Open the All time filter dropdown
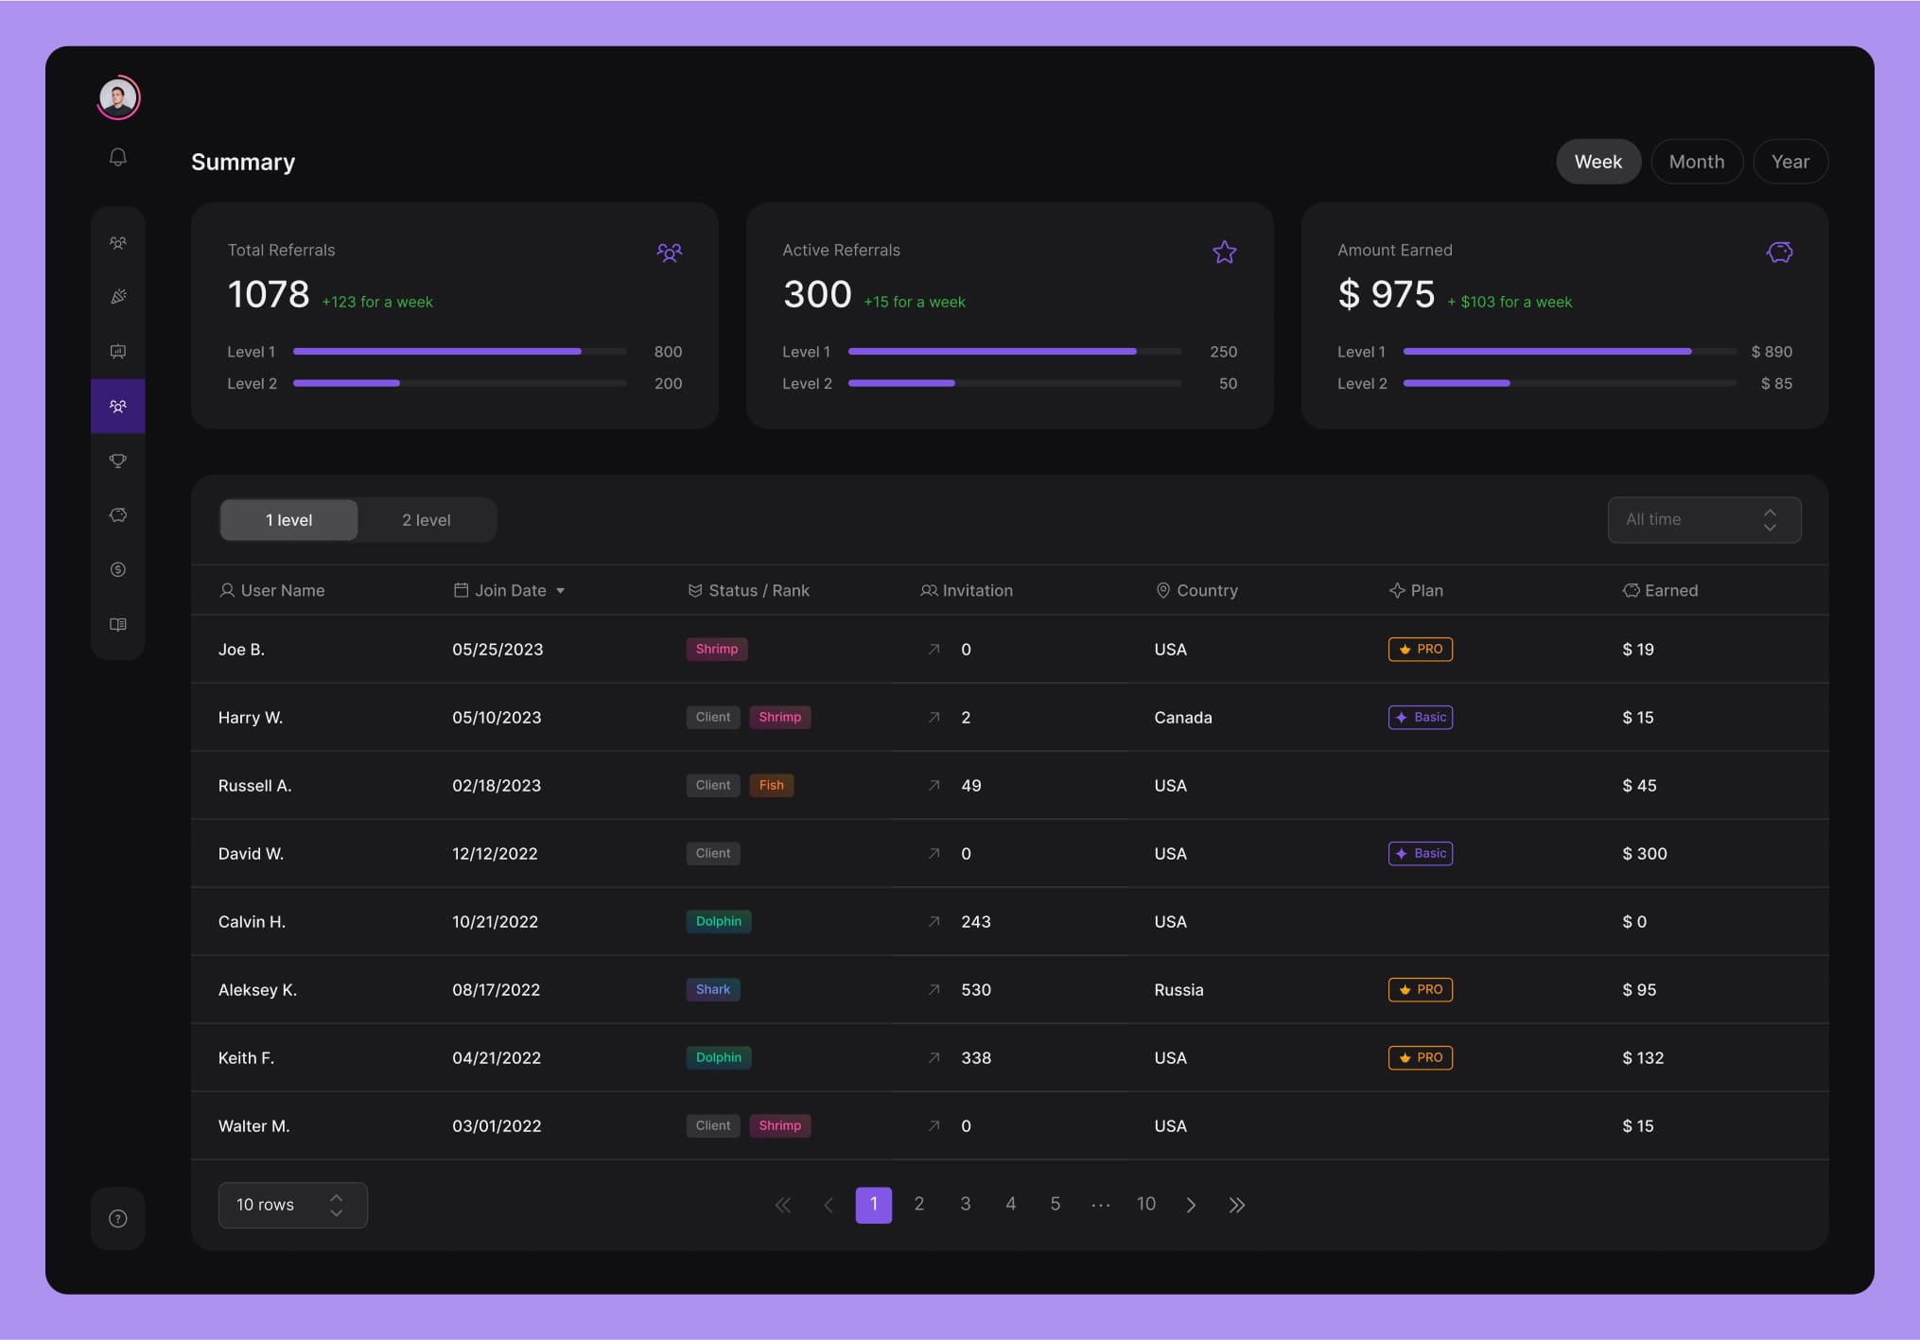 (1703, 519)
